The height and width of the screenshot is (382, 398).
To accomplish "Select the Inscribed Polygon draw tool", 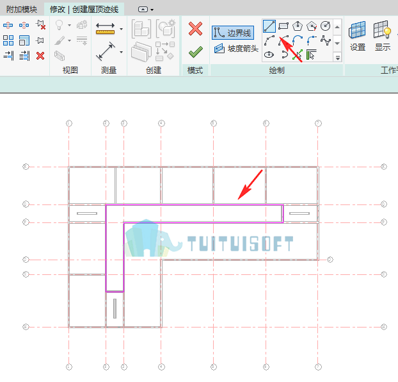I will [x=298, y=26].
